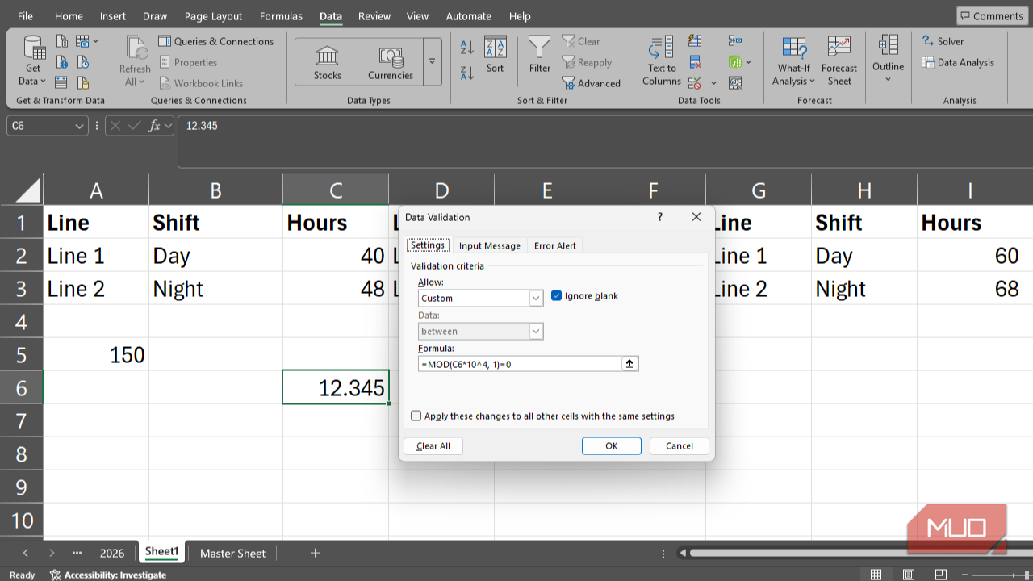
Task: Open From Picture dropdown arrow
Action: pyautogui.click(x=96, y=41)
